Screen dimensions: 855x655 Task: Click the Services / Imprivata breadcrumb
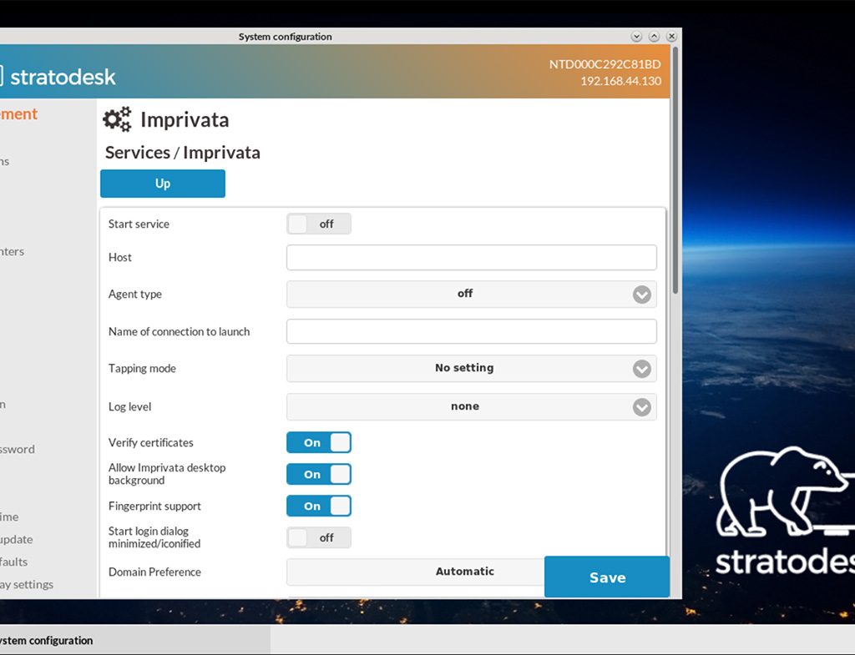[x=183, y=153]
